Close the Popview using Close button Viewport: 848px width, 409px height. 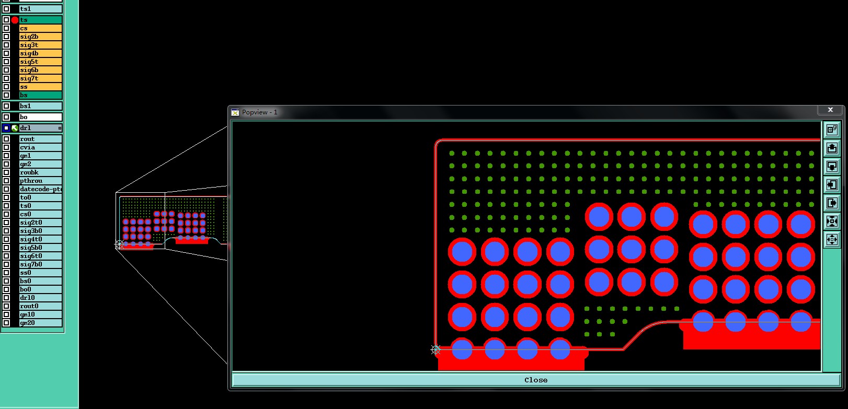536,380
